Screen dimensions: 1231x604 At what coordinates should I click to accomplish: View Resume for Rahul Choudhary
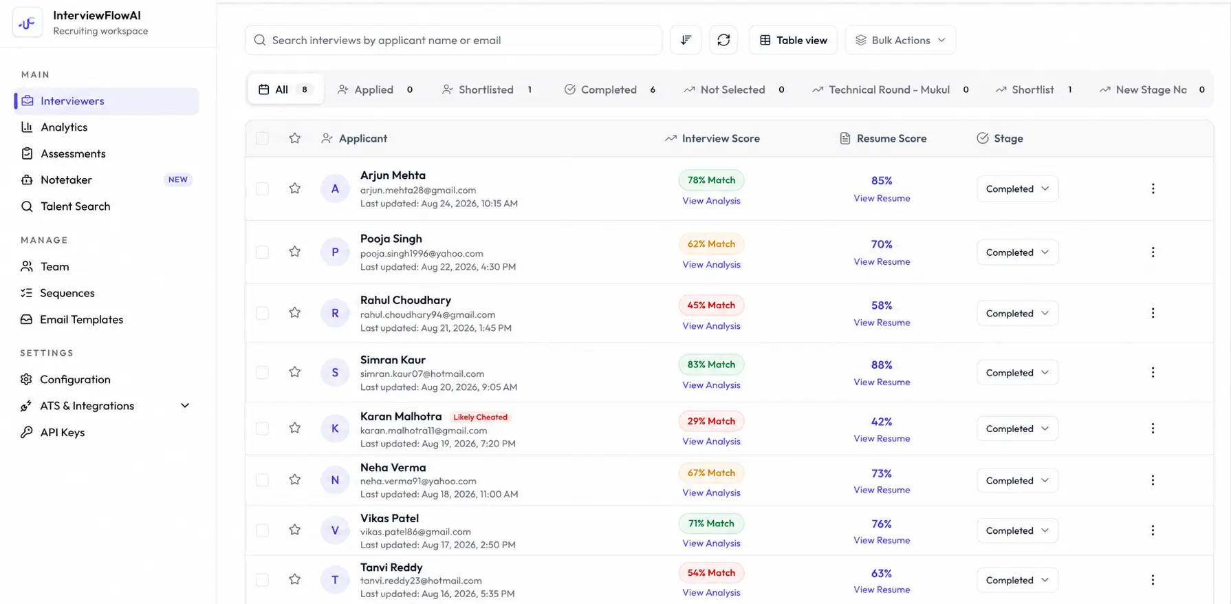(882, 323)
